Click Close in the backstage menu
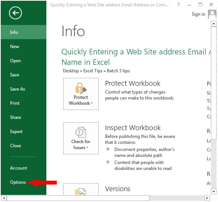 [x=24, y=146]
